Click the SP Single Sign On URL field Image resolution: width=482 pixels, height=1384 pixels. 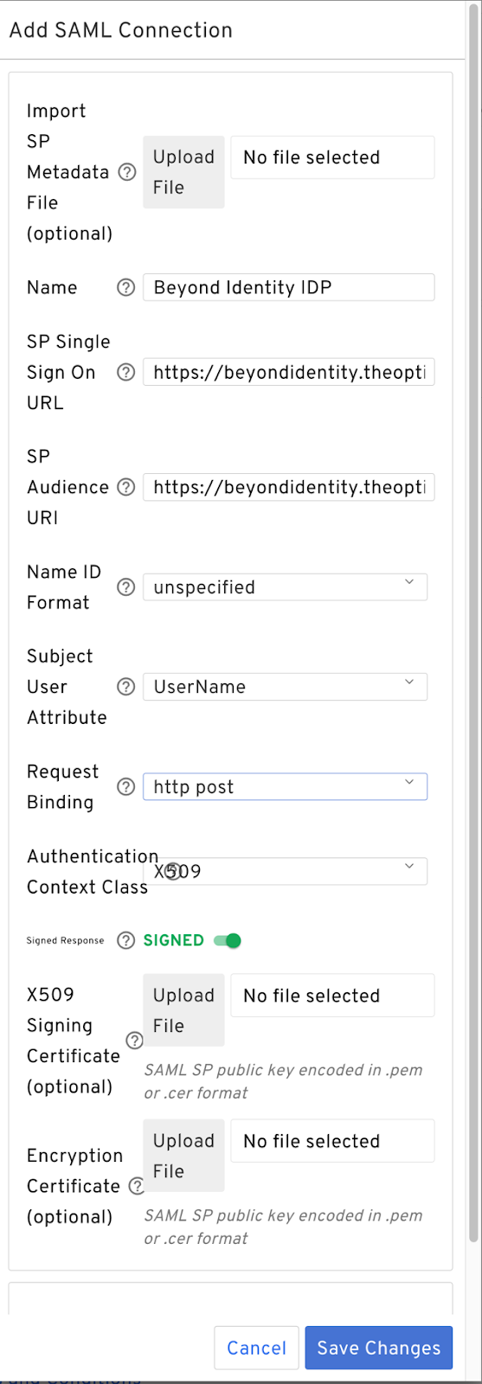click(x=288, y=372)
